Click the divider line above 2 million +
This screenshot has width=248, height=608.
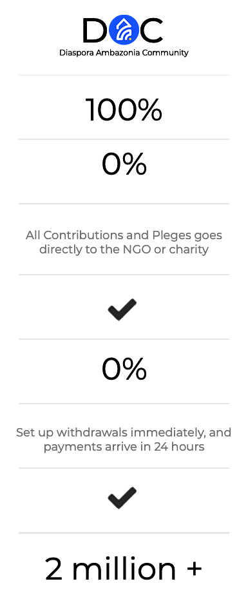click(124, 533)
